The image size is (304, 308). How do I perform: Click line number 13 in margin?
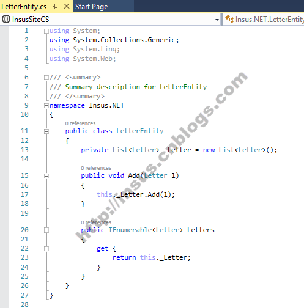(24, 150)
